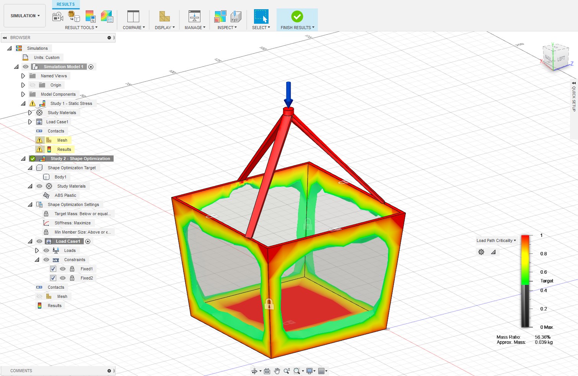Viewport: 578px width, 376px height.
Task: Click the Target marker on the legend bar
Action: (547, 281)
